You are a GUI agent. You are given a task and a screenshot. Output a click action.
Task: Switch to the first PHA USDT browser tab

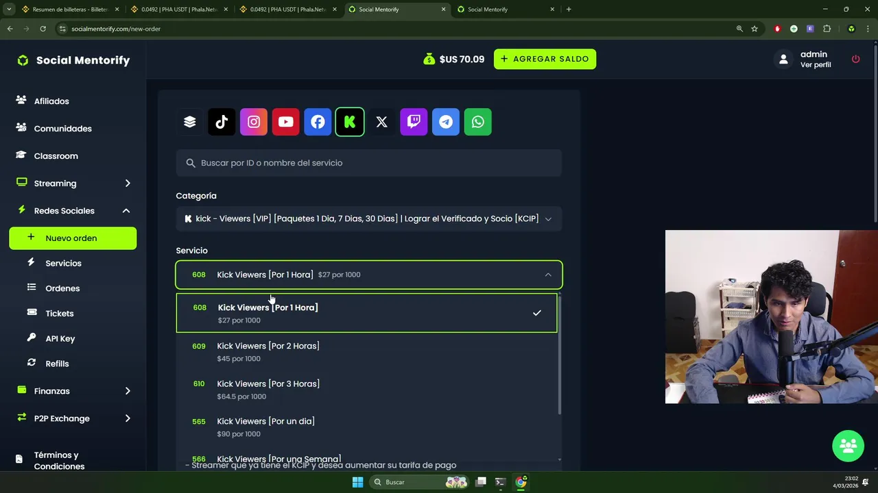click(x=178, y=10)
